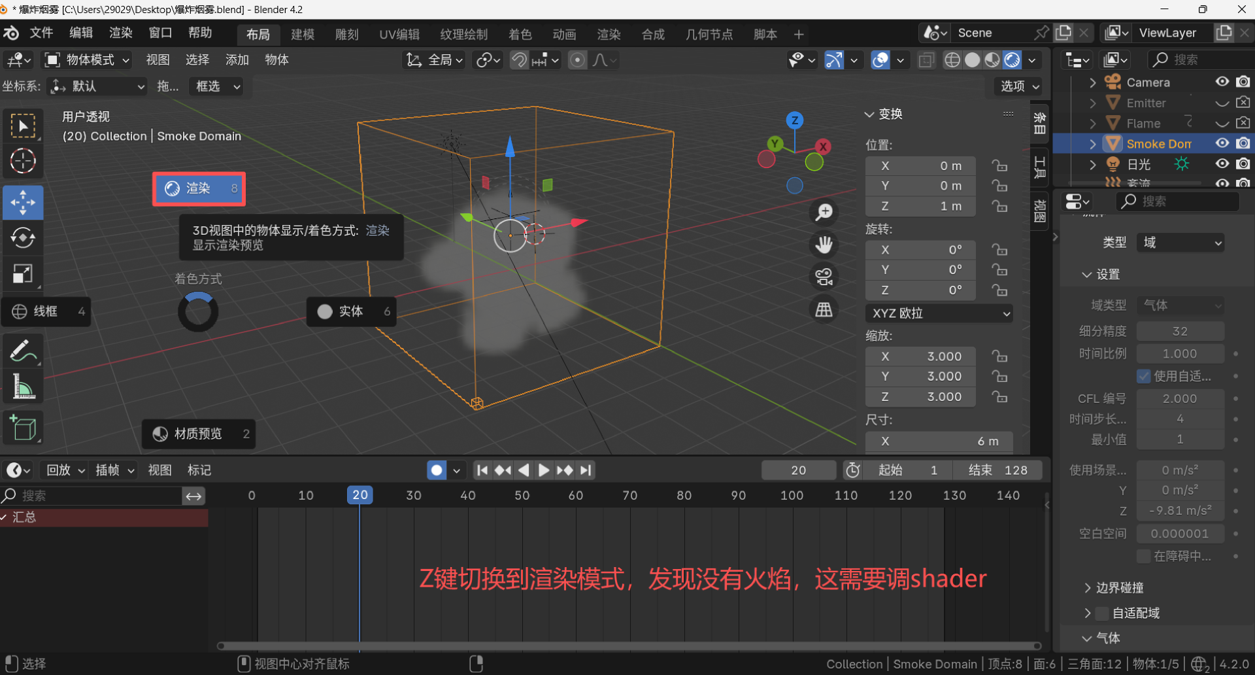Select the box select tool

[x=23, y=126]
